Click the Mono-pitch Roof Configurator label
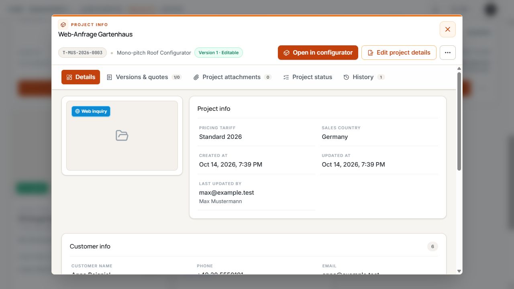The height and width of the screenshot is (289, 514). 154,53
